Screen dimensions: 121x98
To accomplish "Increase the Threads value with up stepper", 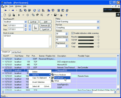I will pyautogui.click(x=67, y=33).
